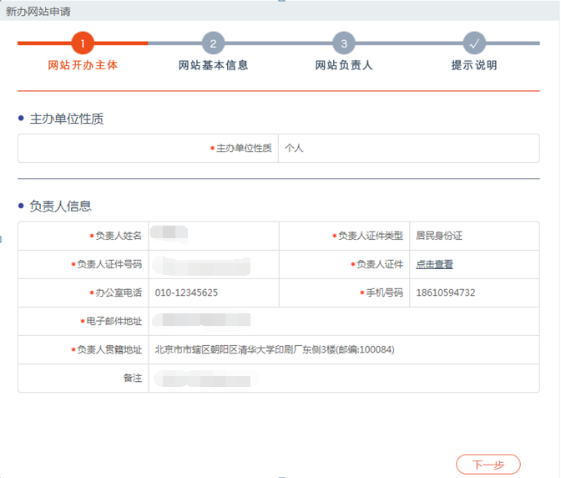Viewport: 561px width, 478px height.
Task: Open the 网站负责人 step label
Action: coord(344,65)
